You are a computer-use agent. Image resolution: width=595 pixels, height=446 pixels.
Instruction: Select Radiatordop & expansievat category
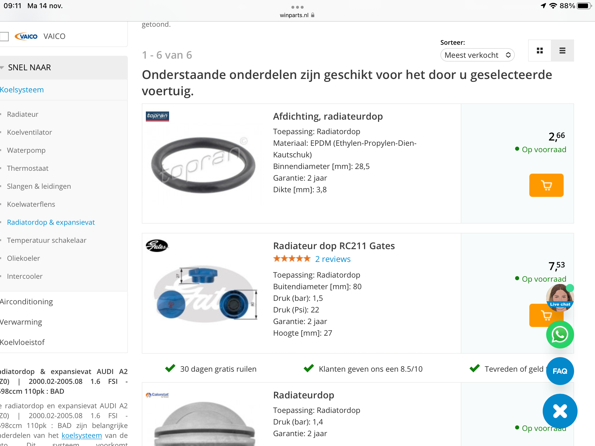click(x=51, y=222)
